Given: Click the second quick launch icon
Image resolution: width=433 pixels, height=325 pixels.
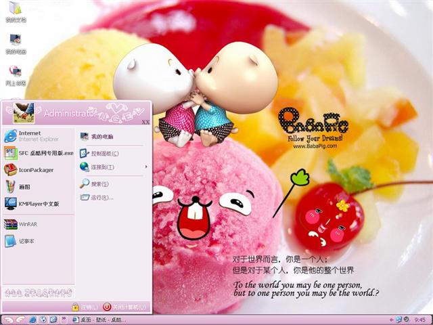Looking at the screenshot, I should tap(43, 320).
